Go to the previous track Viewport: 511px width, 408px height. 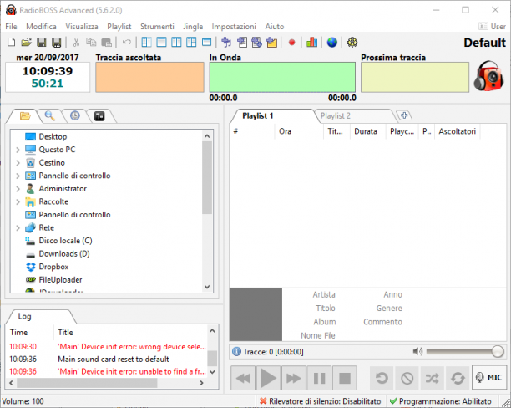tap(243, 378)
